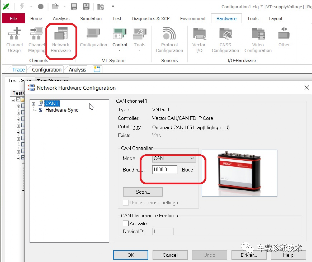The width and height of the screenshot is (312, 262).
Task: Open the File menu
Action: point(13,19)
